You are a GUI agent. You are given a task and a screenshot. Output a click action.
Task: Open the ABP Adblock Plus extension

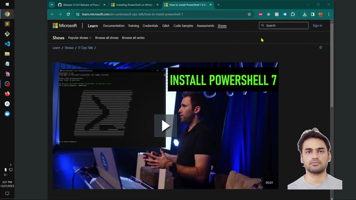[261, 14]
